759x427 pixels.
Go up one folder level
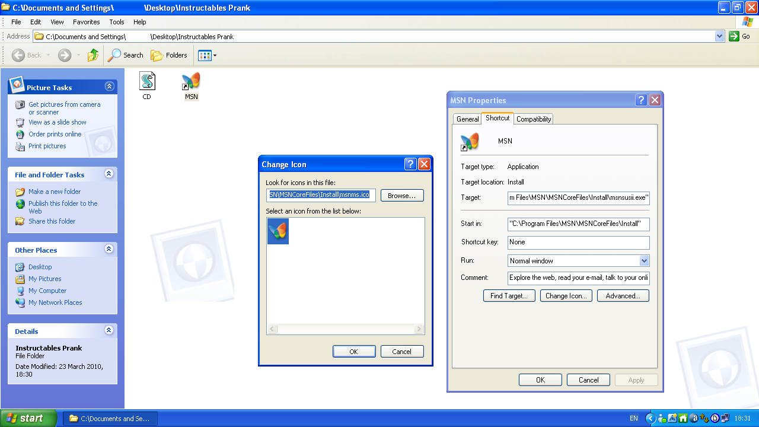[x=93, y=55]
